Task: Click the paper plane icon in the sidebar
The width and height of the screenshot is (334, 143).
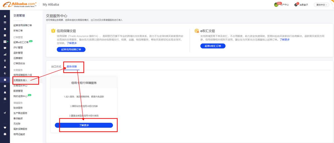Action: click(5, 113)
